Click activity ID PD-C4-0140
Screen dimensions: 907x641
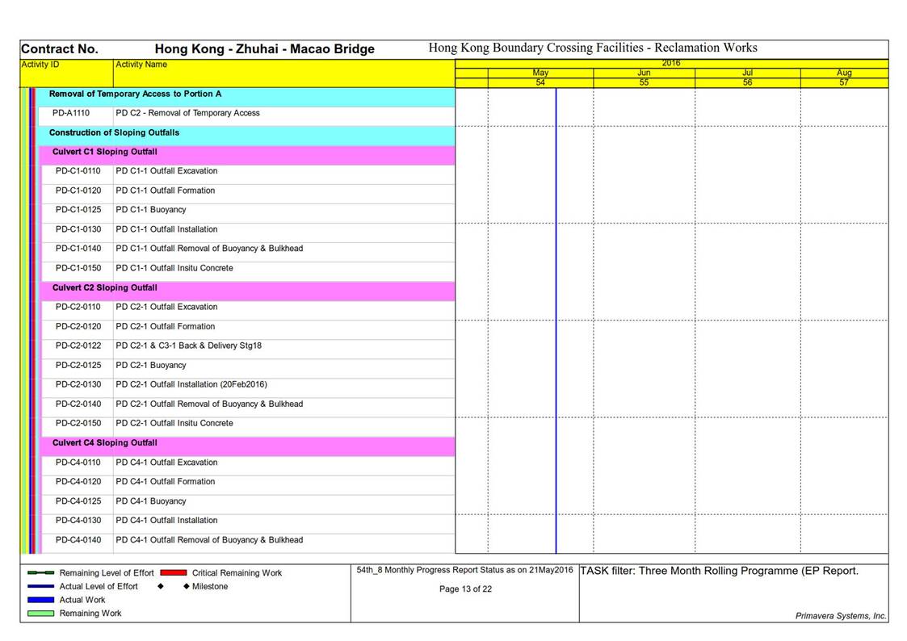tap(78, 540)
